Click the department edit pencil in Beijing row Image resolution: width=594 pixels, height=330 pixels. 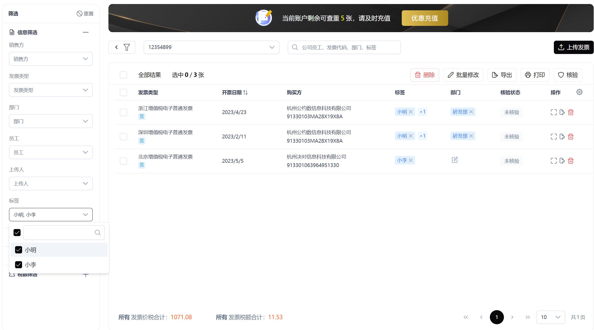pyautogui.click(x=455, y=160)
